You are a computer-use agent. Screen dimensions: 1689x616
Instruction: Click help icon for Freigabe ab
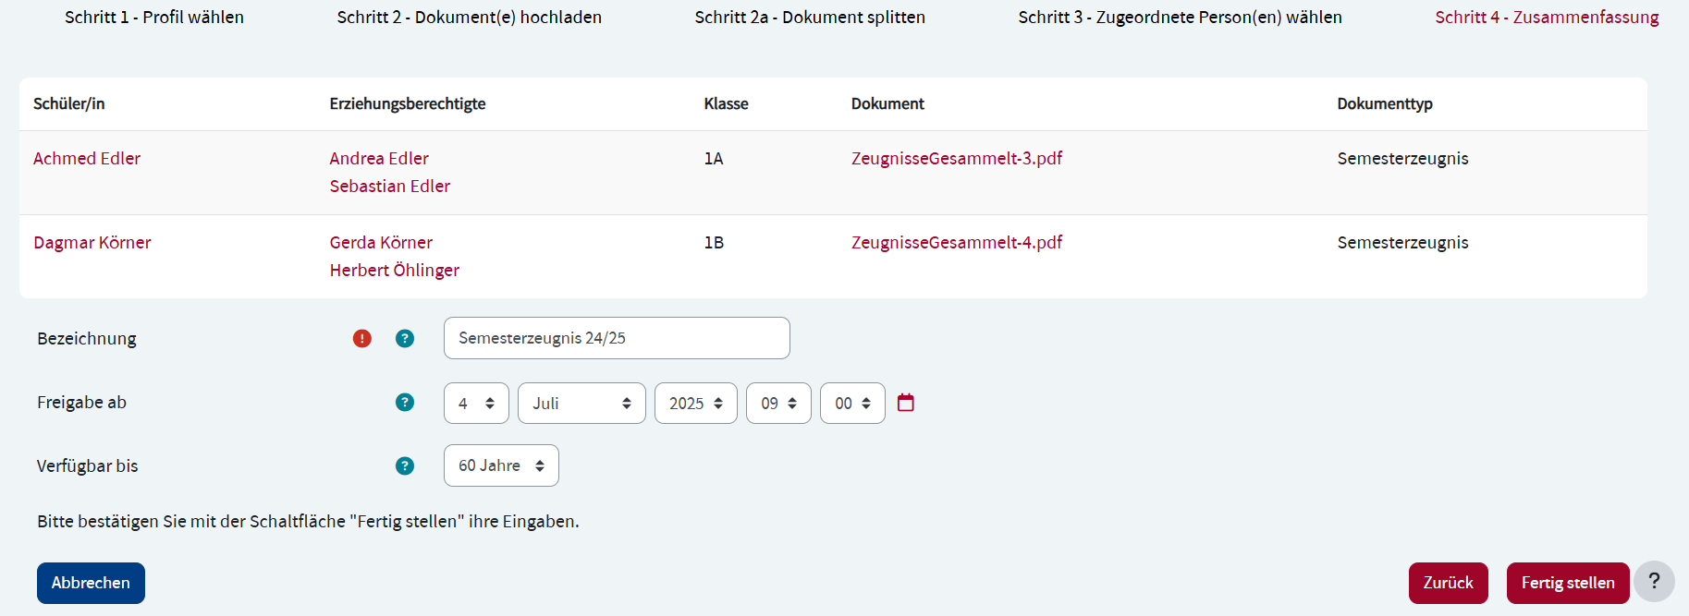coord(405,403)
